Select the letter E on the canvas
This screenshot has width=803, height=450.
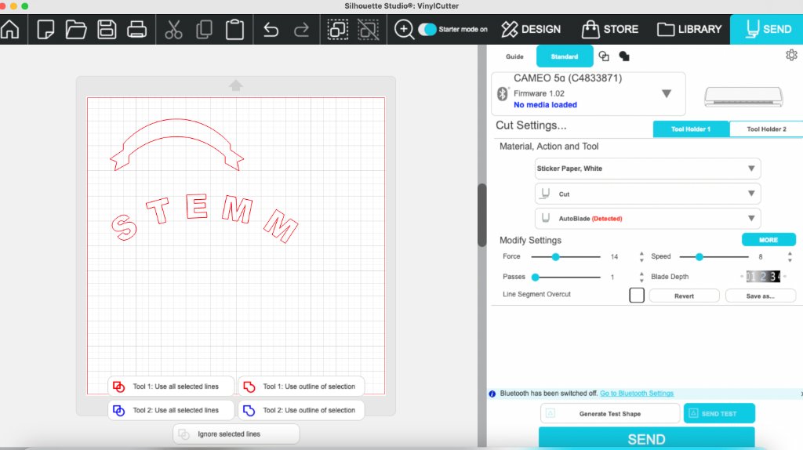[197, 206]
